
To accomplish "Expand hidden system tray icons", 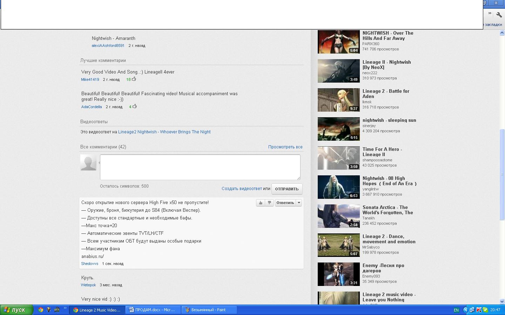I will (466, 310).
